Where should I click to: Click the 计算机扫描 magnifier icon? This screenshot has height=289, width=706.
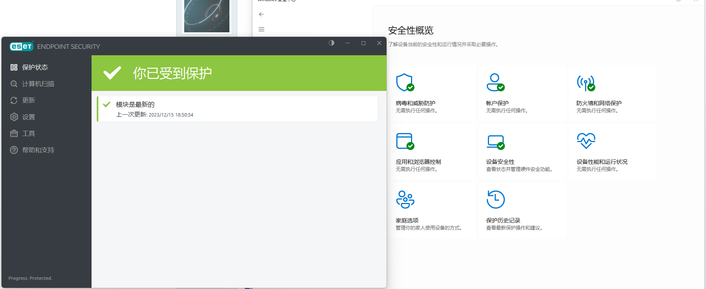(14, 84)
